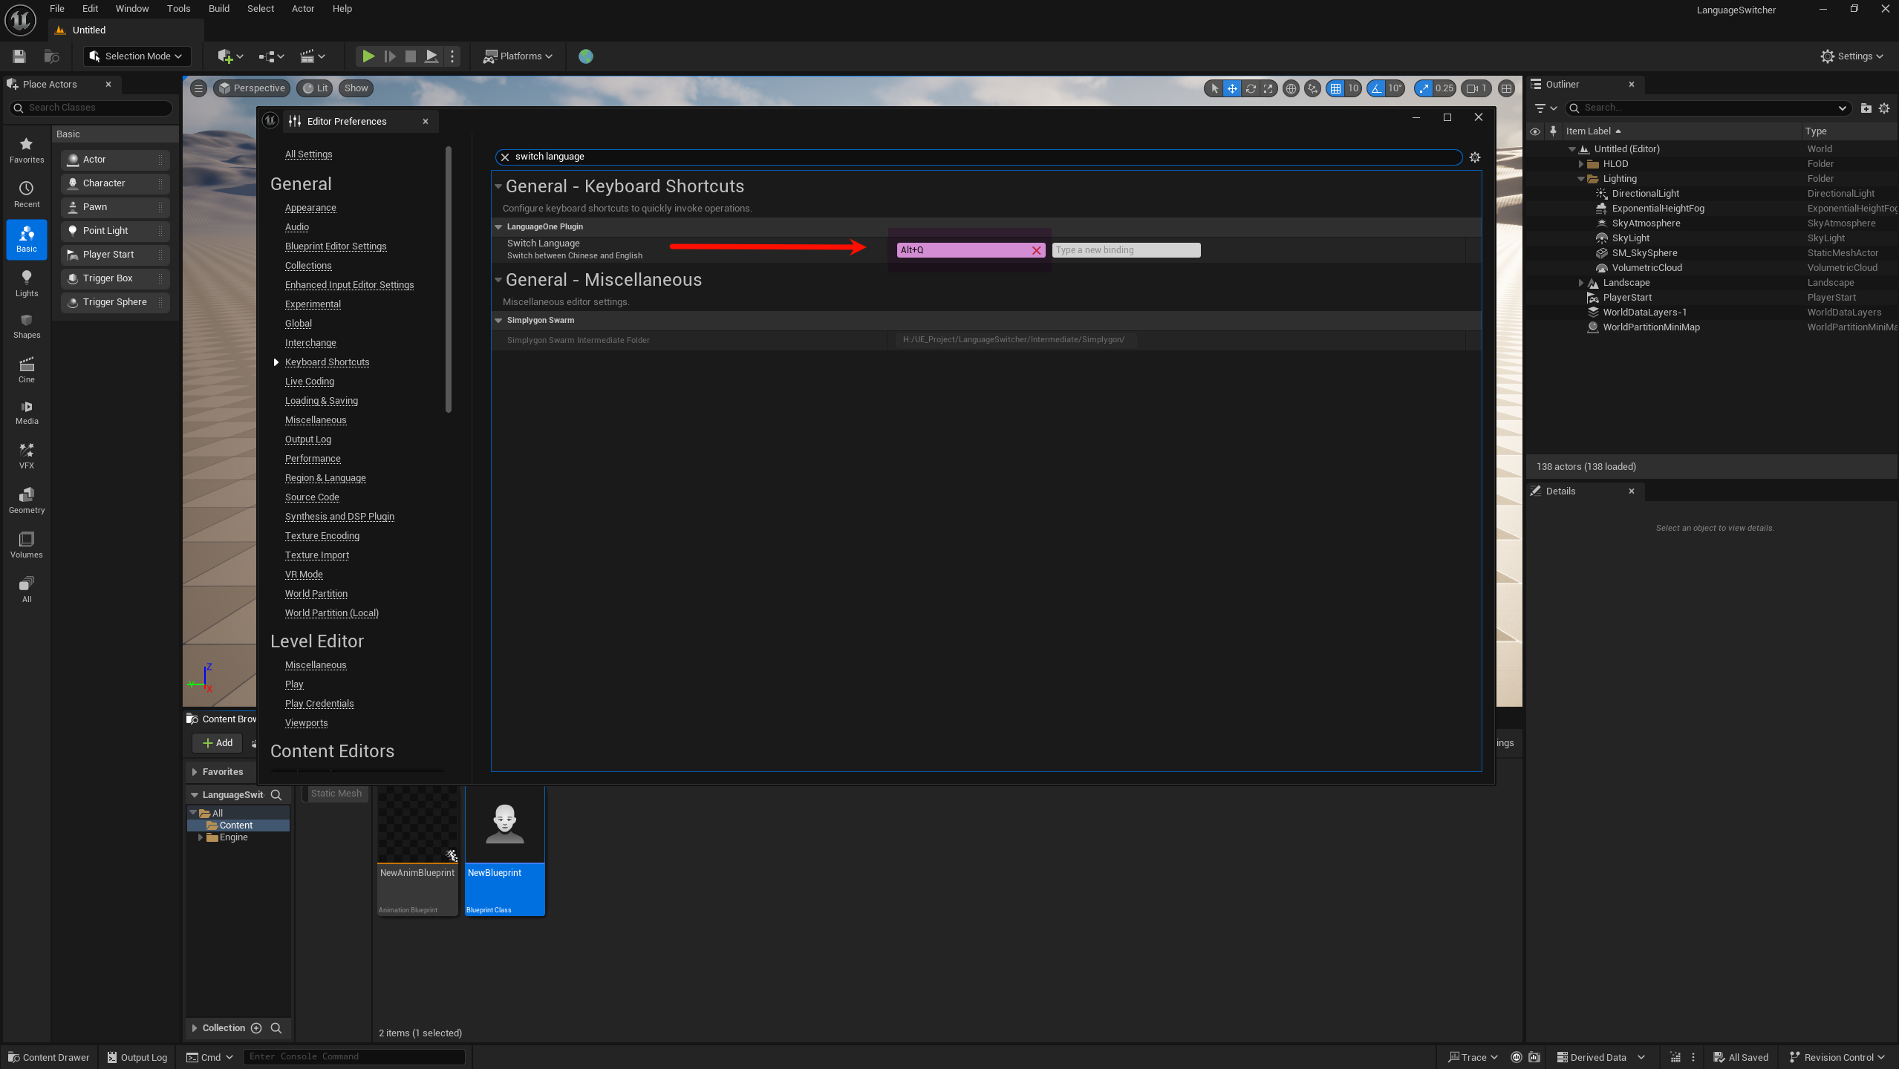This screenshot has height=1069, width=1899.
Task: Click the globe icon in main toolbar
Action: click(586, 56)
